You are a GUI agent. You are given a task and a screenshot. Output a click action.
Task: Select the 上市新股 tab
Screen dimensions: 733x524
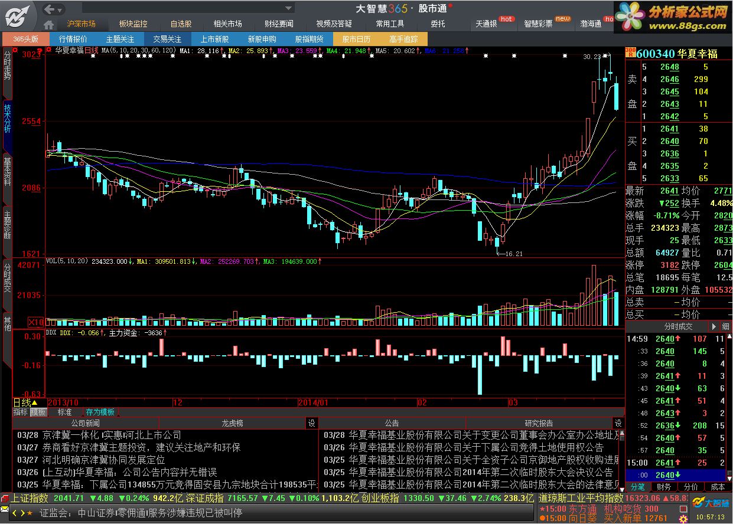pyautogui.click(x=214, y=39)
